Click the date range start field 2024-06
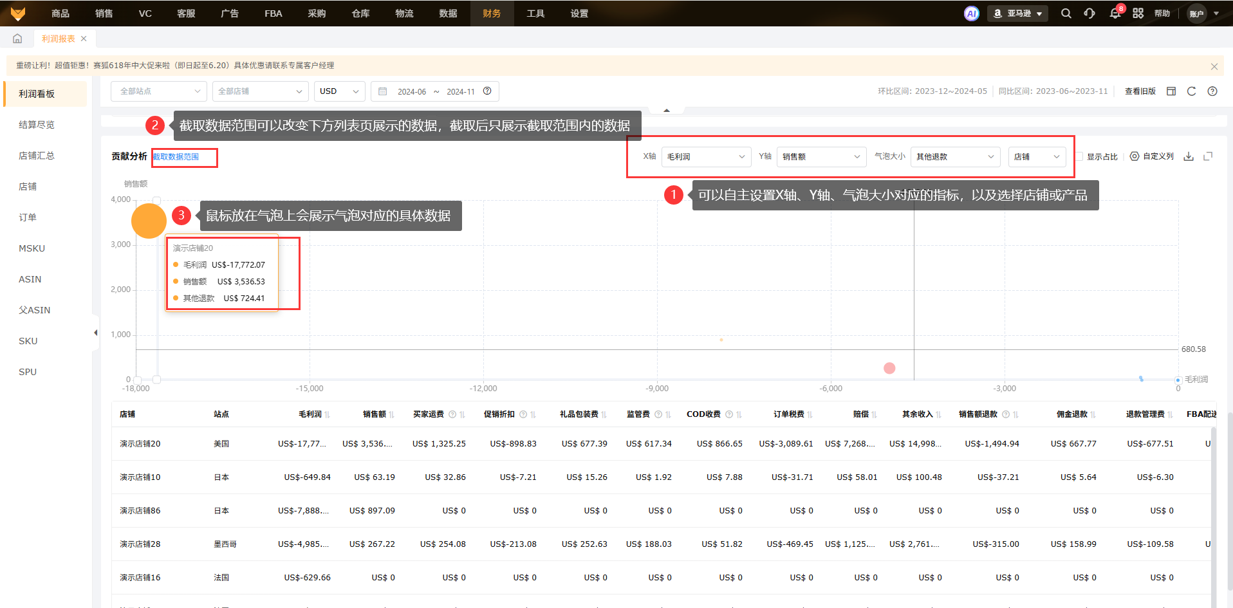The height and width of the screenshot is (608, 1233). [x=411, y=92]
